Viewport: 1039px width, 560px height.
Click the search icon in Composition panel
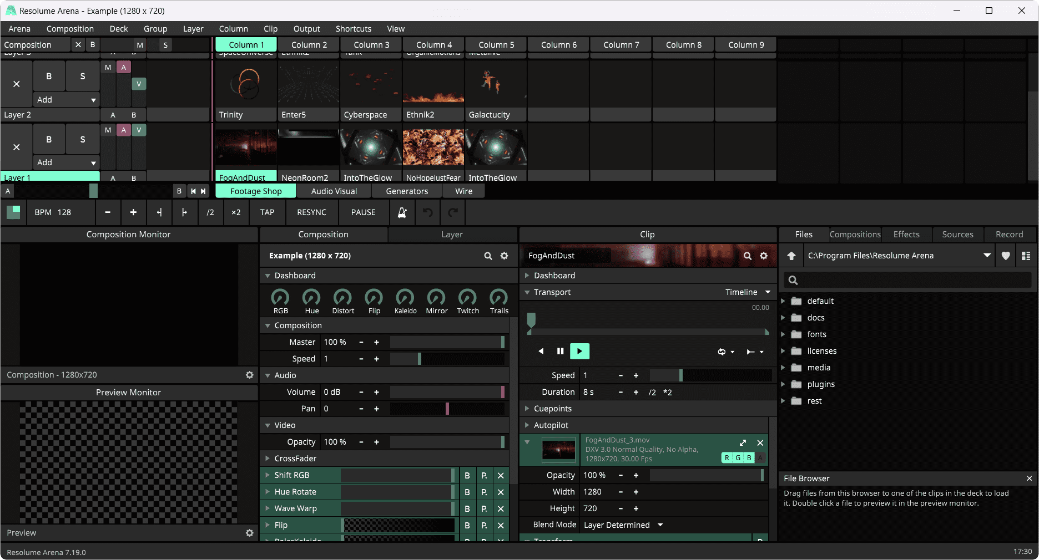488,256
